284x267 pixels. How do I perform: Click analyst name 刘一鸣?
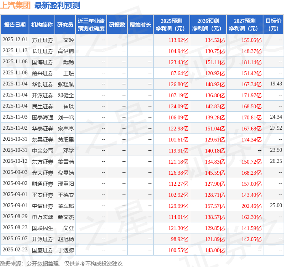coord(66,117)
